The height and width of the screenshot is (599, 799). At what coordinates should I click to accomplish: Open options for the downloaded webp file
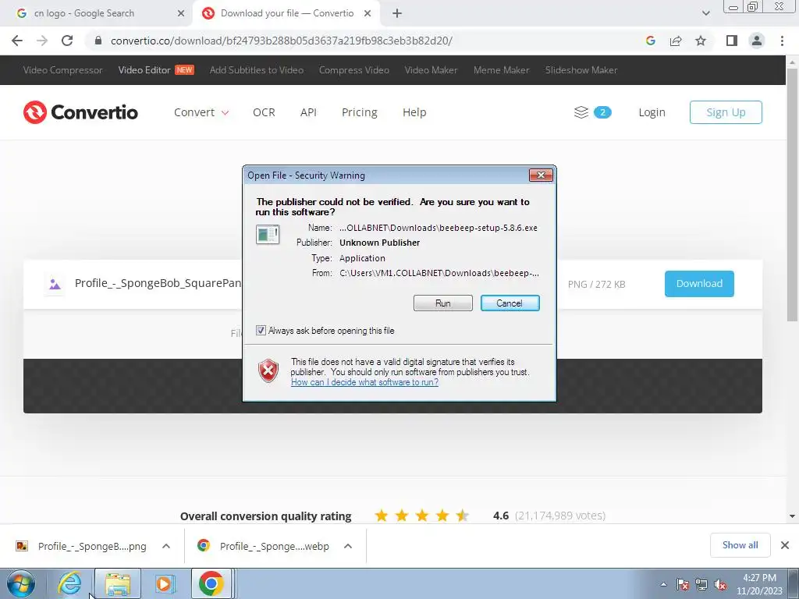click(348, 546)
